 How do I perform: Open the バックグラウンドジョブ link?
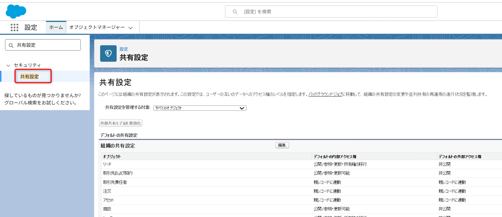pyautogui.click(x=325, y=94)
